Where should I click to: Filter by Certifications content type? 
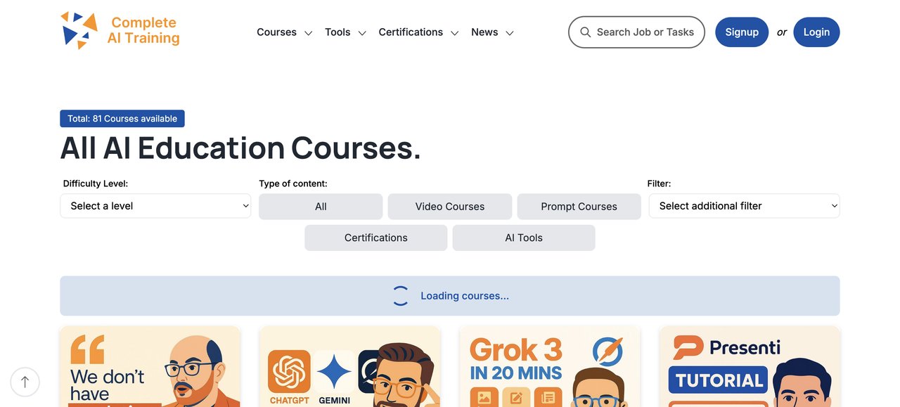(375, 238)
